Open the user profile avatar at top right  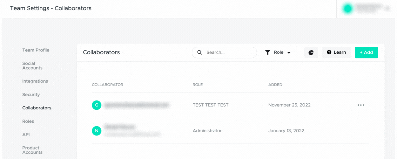tap(347, 9)
